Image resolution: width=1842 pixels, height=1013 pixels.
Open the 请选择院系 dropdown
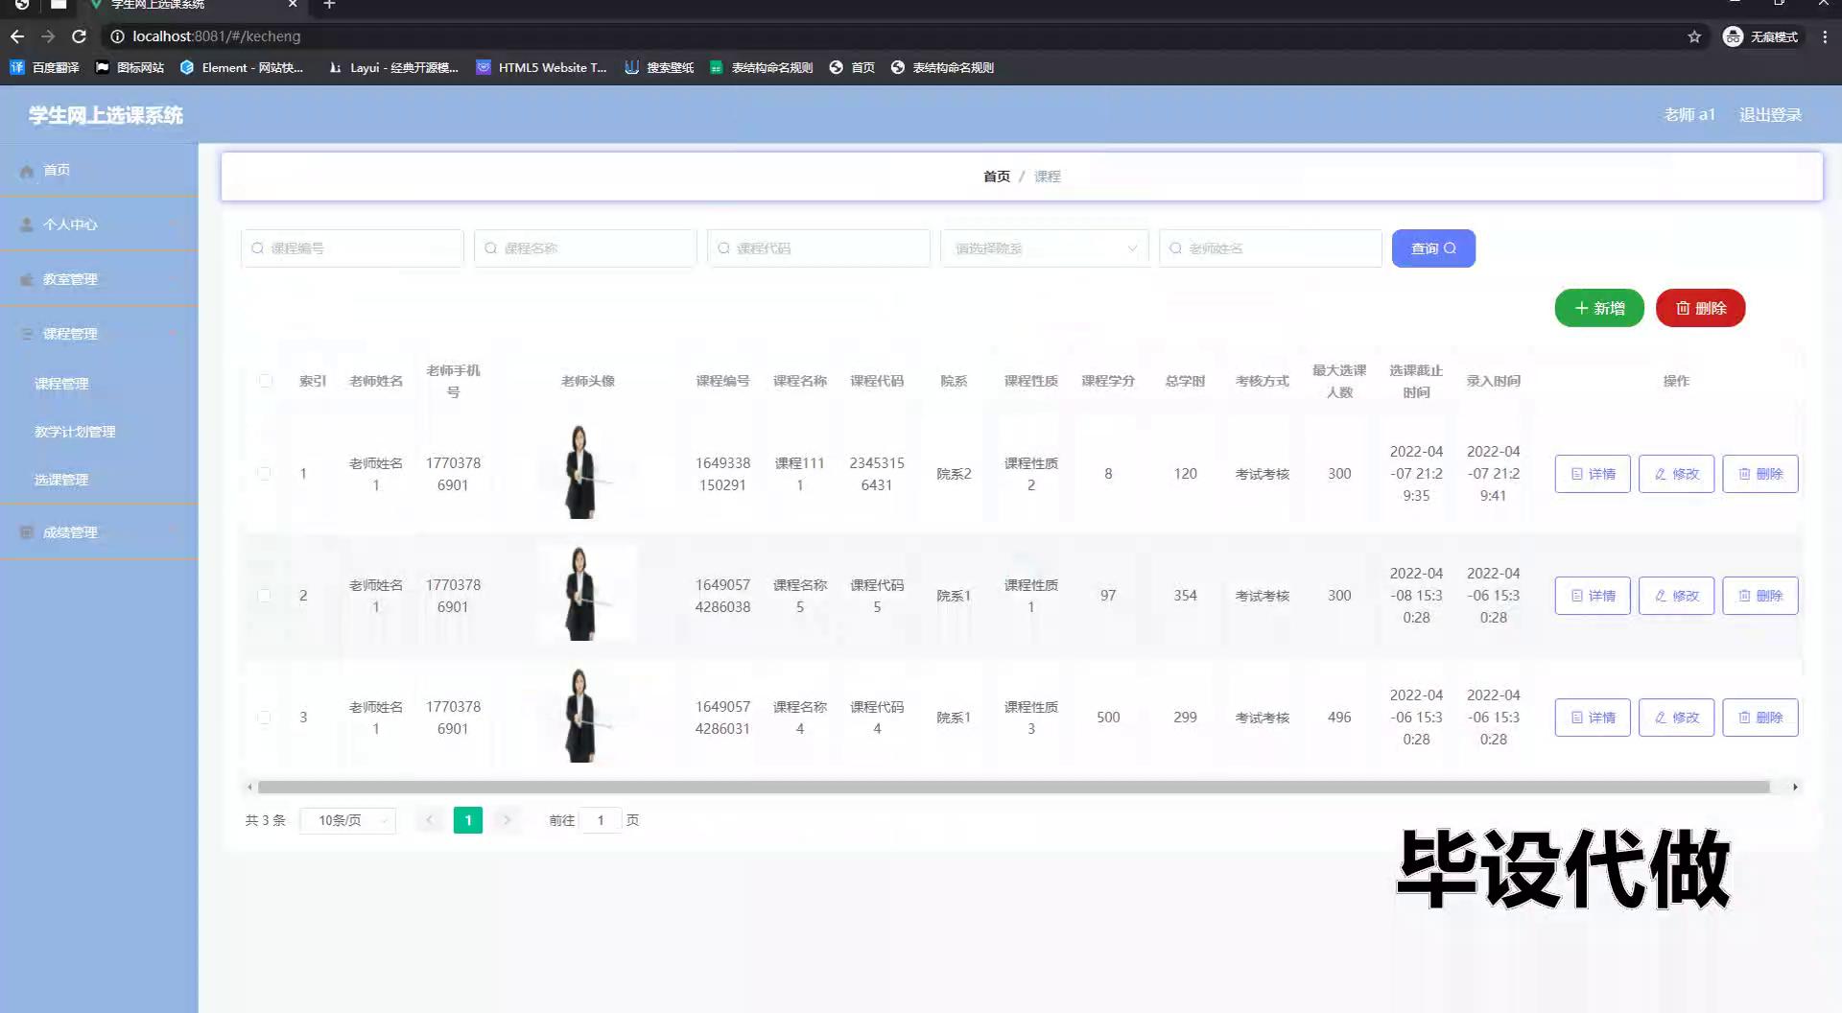tap(1045, 248)
